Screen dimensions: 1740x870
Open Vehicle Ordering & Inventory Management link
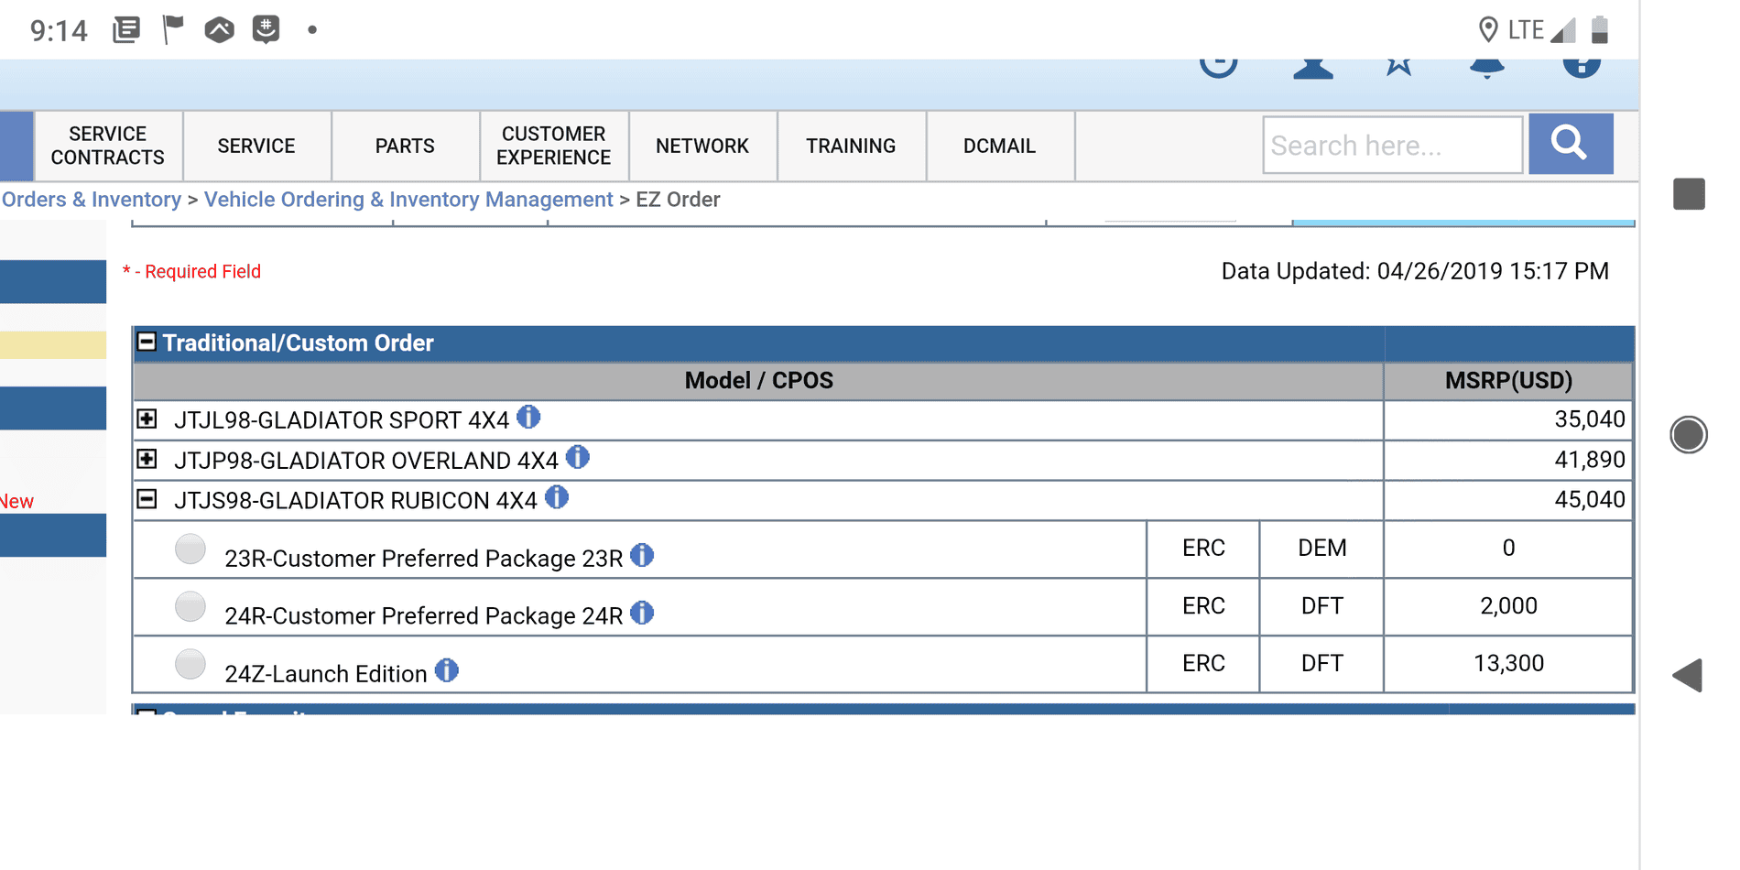408,200
